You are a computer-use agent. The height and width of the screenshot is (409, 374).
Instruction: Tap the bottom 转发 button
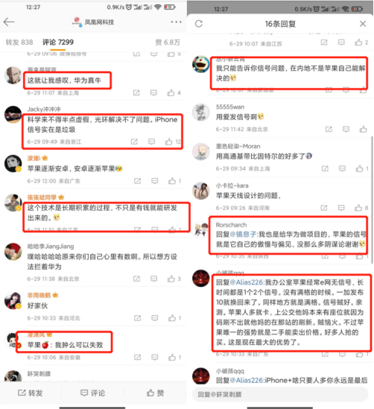click(x=31, y=393)
